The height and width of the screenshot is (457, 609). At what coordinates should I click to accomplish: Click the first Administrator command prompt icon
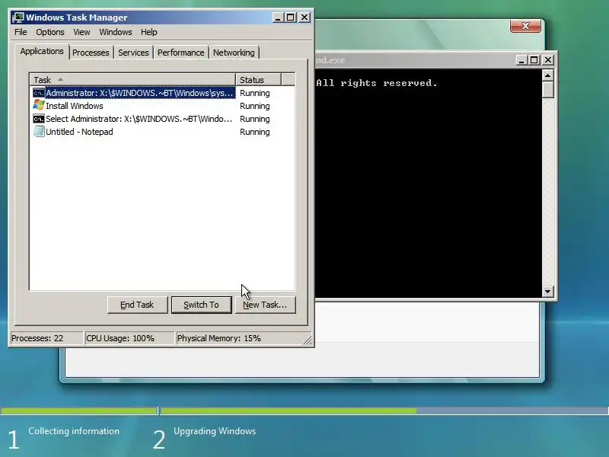pyautogui.click(x=39, y=93)
